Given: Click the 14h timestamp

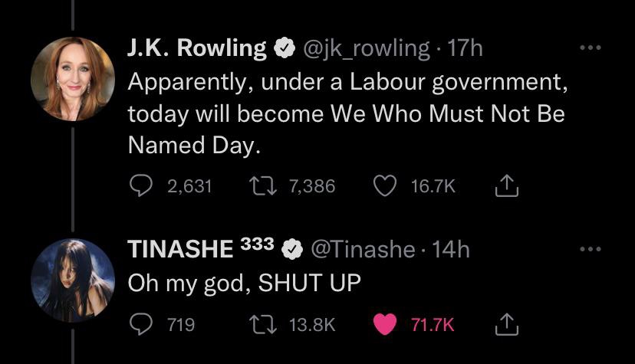Looking at the screenshot, I should (x=451, y=249).
